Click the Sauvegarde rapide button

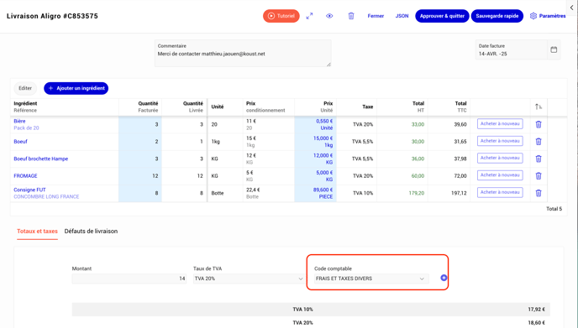point(497,16)
